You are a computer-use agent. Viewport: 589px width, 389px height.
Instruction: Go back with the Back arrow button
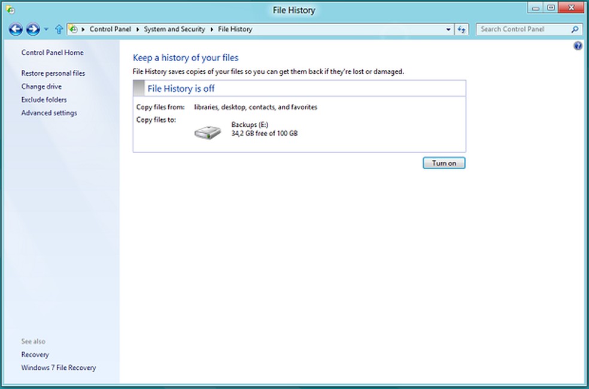[16, 29]
